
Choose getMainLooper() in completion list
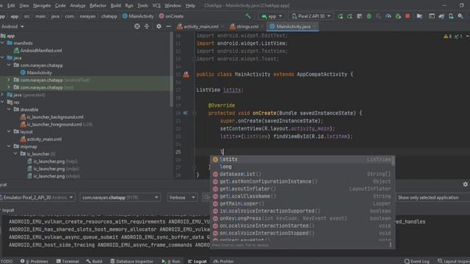302,204
